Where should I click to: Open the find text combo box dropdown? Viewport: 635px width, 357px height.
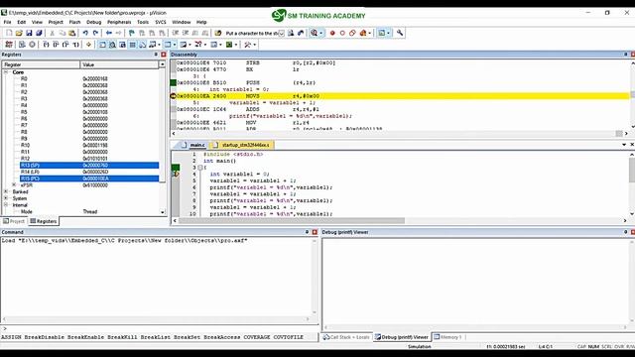pos(281,33)
